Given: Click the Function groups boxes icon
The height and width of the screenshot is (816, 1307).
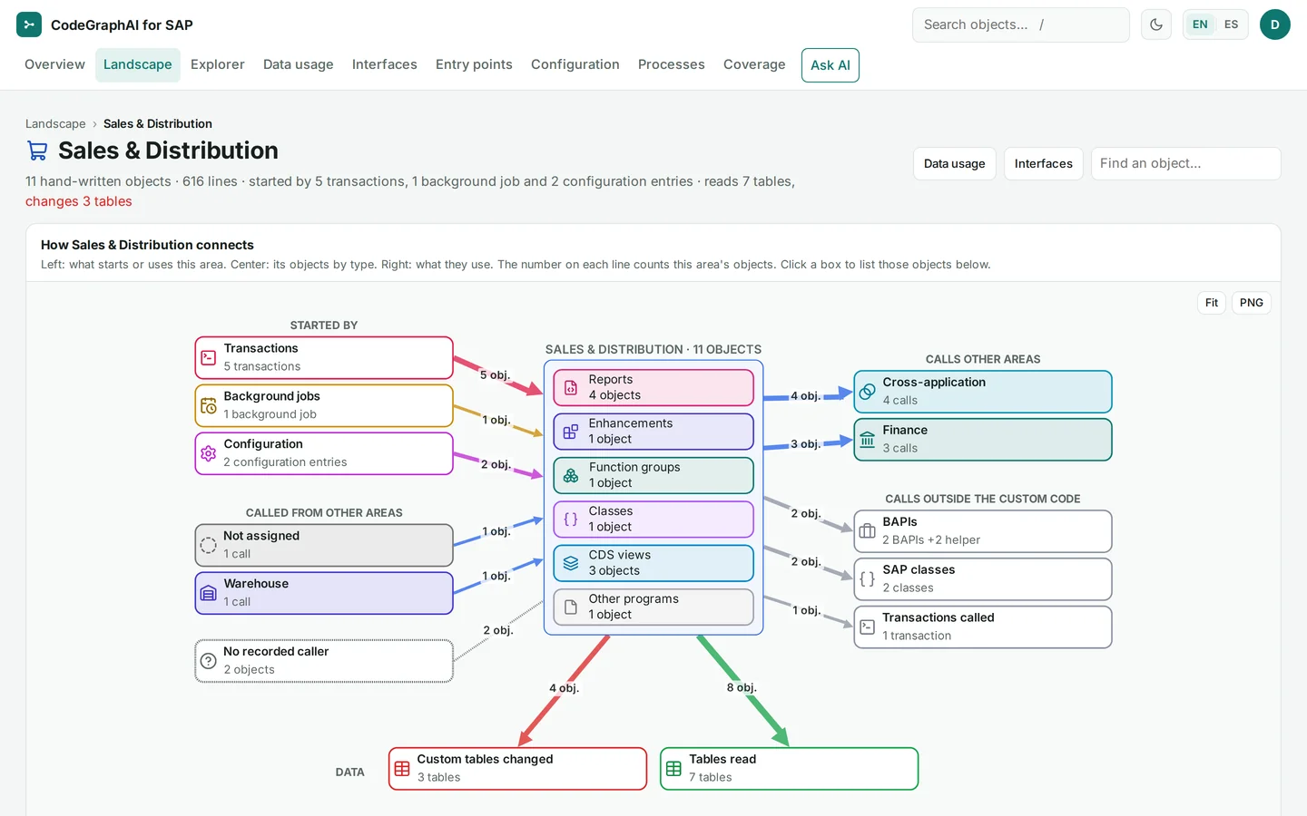Looking at the screenshot, I should (571, 475).
